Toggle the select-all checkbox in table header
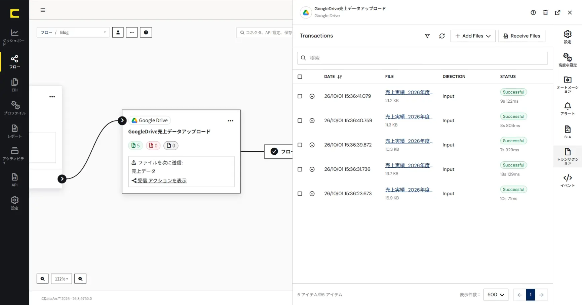The height and width of the screenshot is (305, 582). [x=300, y=77]
